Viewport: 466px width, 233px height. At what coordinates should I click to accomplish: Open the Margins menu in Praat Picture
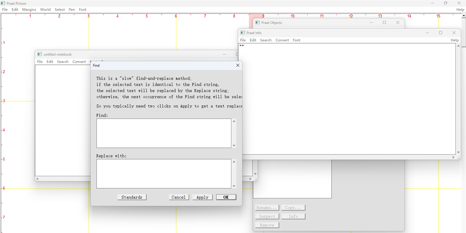click(x=29, y=10)
